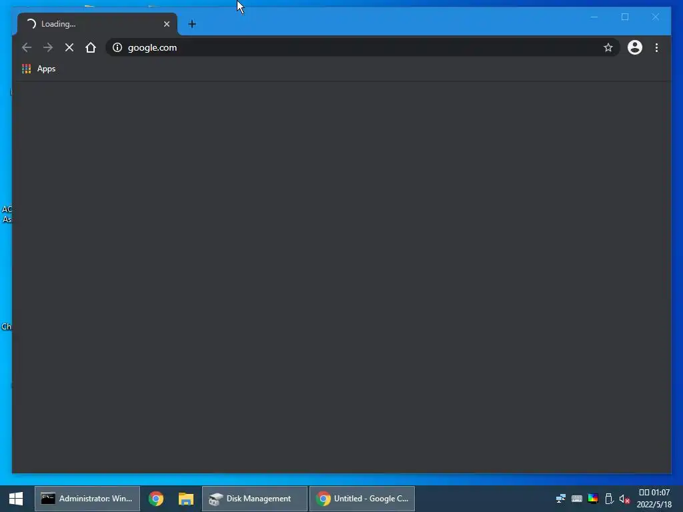Maximize the Chrome window

click(x=625, y=17)
